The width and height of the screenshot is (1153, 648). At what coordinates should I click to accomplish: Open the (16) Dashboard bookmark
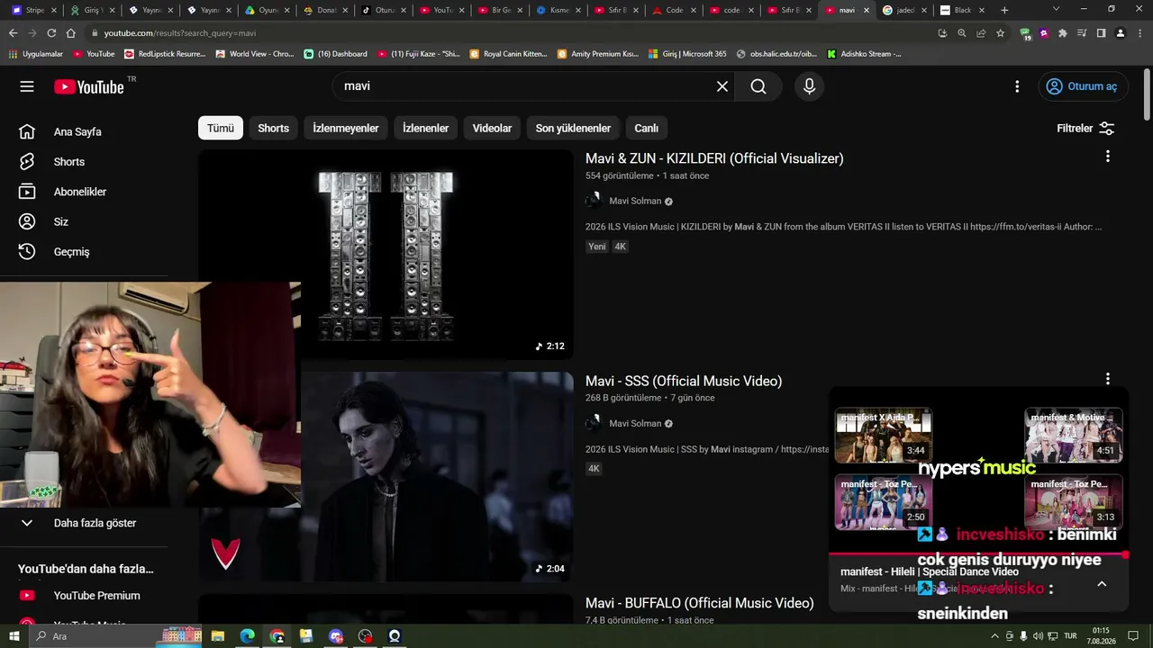point(335,54)
